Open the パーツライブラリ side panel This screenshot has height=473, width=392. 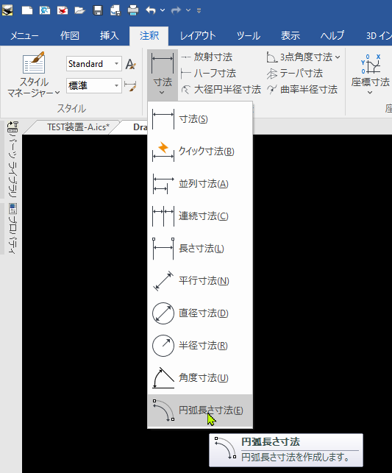point(13,160)
